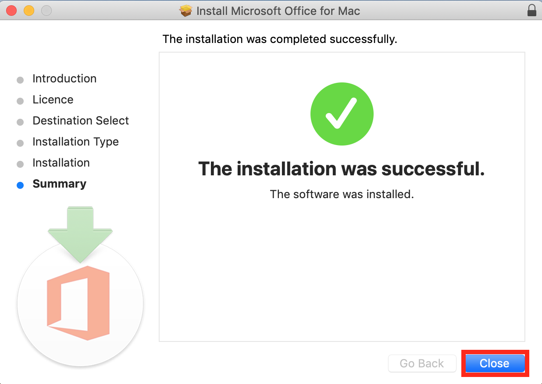Click the grey bullet beside Installation Type
This screenshot has height=384, width=542.
[x=20, y=143]
